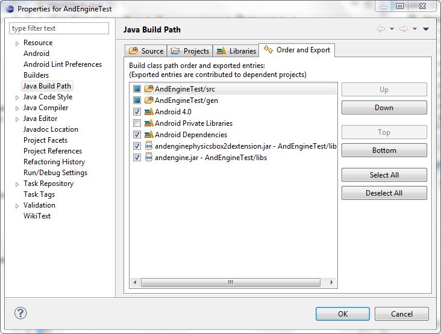
Task: Open the view menu dropdown triangle
Action: click(x=426, y=29)
